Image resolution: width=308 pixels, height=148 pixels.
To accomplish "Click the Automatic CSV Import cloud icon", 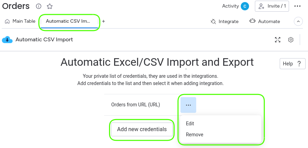I will tap(7, 40).
